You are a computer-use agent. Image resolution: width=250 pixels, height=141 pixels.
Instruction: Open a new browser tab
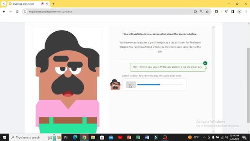54,4
